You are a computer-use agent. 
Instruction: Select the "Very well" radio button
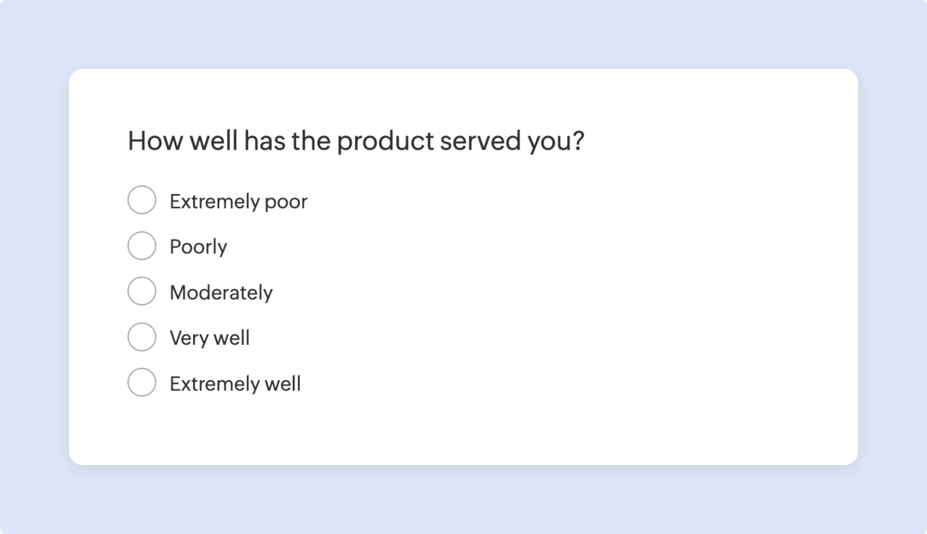(x=141, y=337)
